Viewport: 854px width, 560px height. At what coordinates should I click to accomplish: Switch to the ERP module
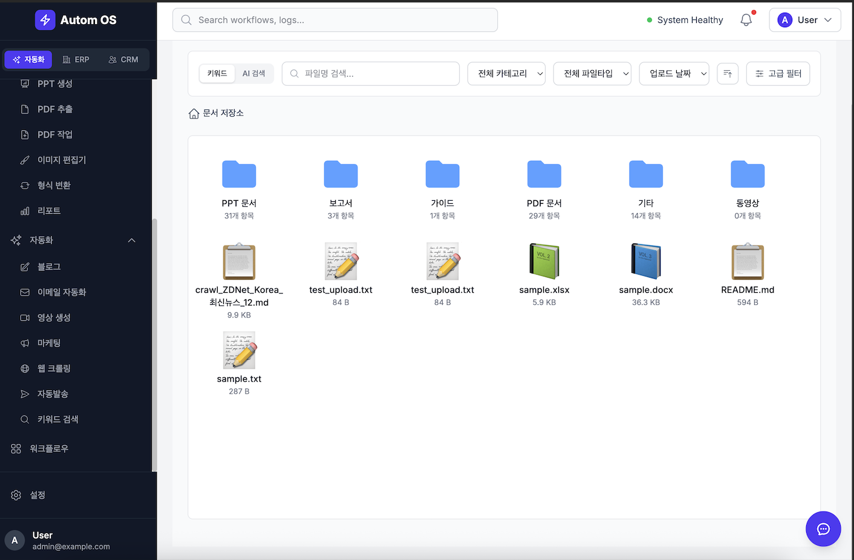(76, 60)
